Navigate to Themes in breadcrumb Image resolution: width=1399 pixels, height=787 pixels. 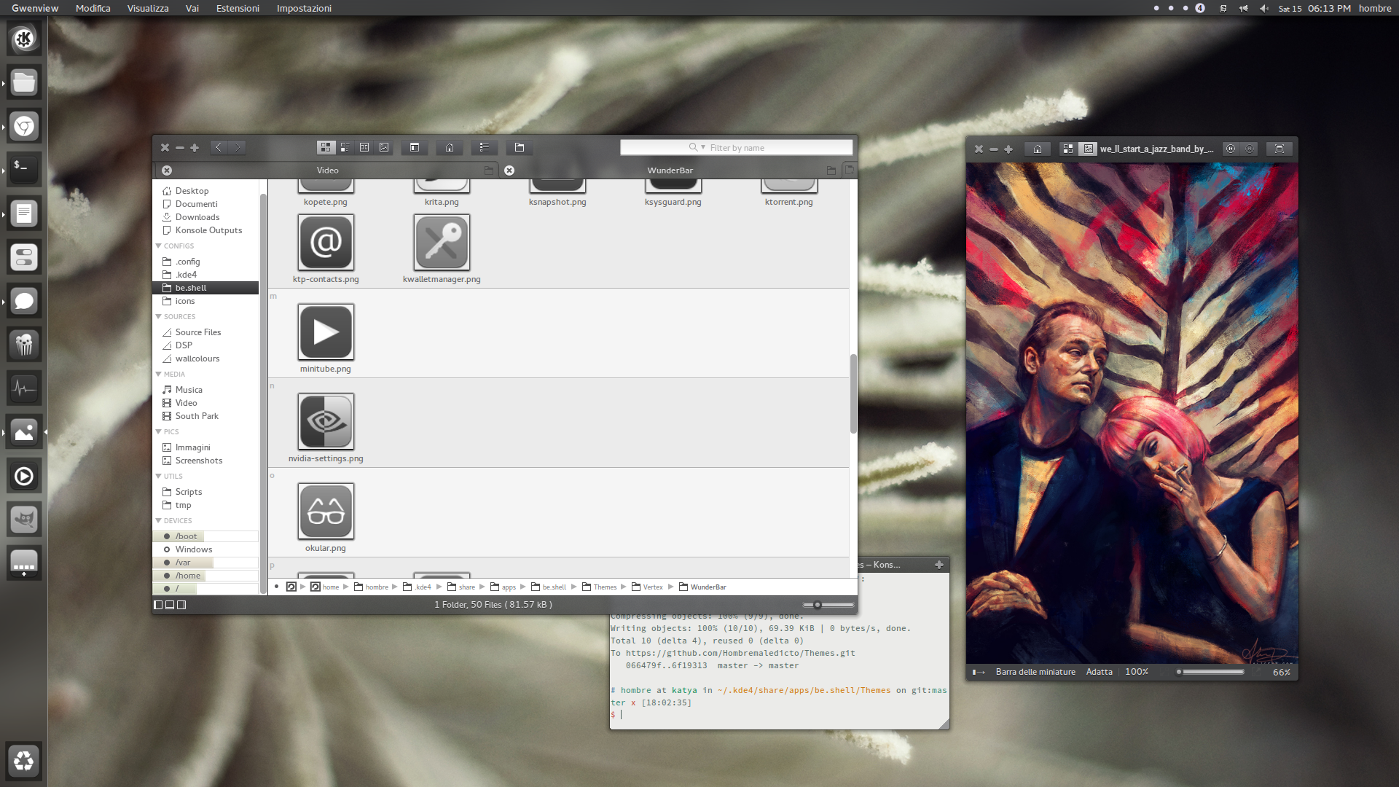coord(599,587)
